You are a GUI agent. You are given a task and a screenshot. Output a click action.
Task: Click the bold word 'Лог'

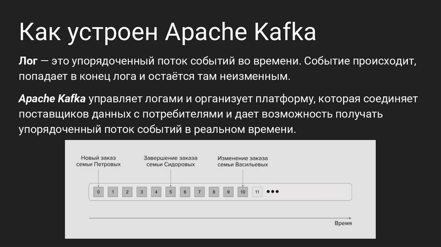(28, 61)
